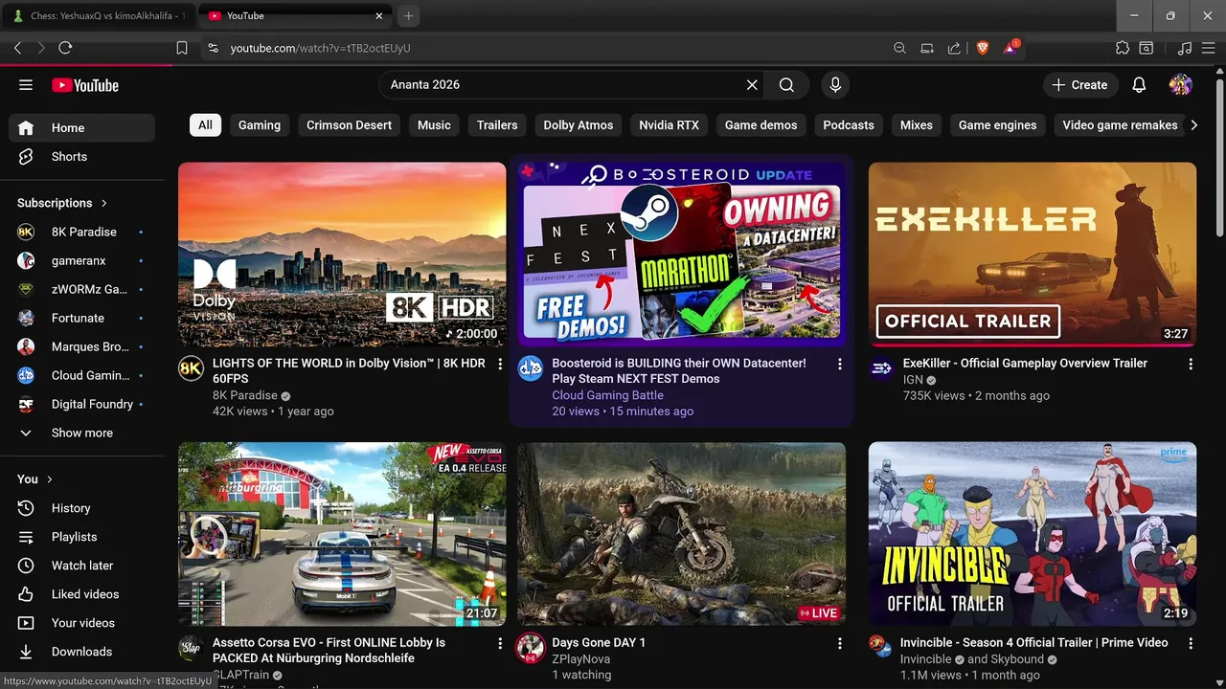Select the Mixes filter chip
This screenshot has height=689, width=1226.
917,125
